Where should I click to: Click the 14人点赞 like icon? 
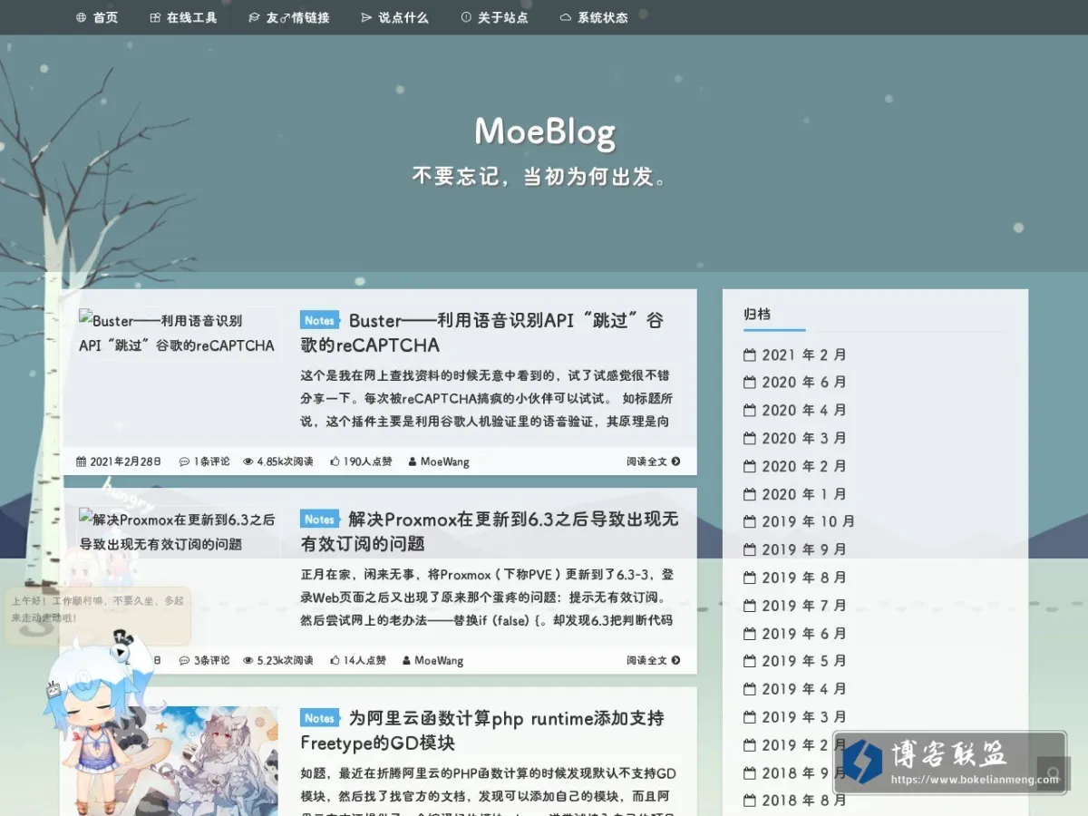click(x=335, y=660)
